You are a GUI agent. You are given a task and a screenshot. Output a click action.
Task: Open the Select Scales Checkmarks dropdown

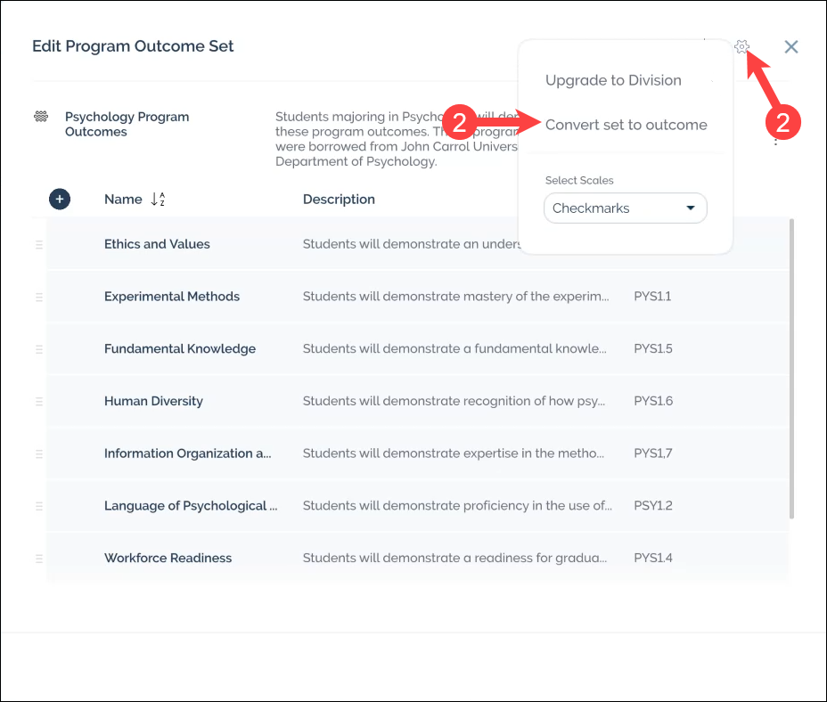(625, 208)
